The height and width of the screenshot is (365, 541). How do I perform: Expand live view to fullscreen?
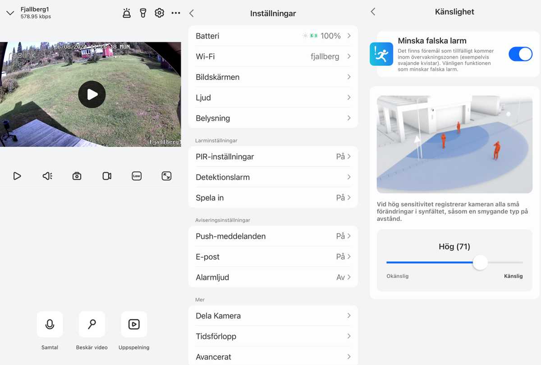[x=166, y=176]
